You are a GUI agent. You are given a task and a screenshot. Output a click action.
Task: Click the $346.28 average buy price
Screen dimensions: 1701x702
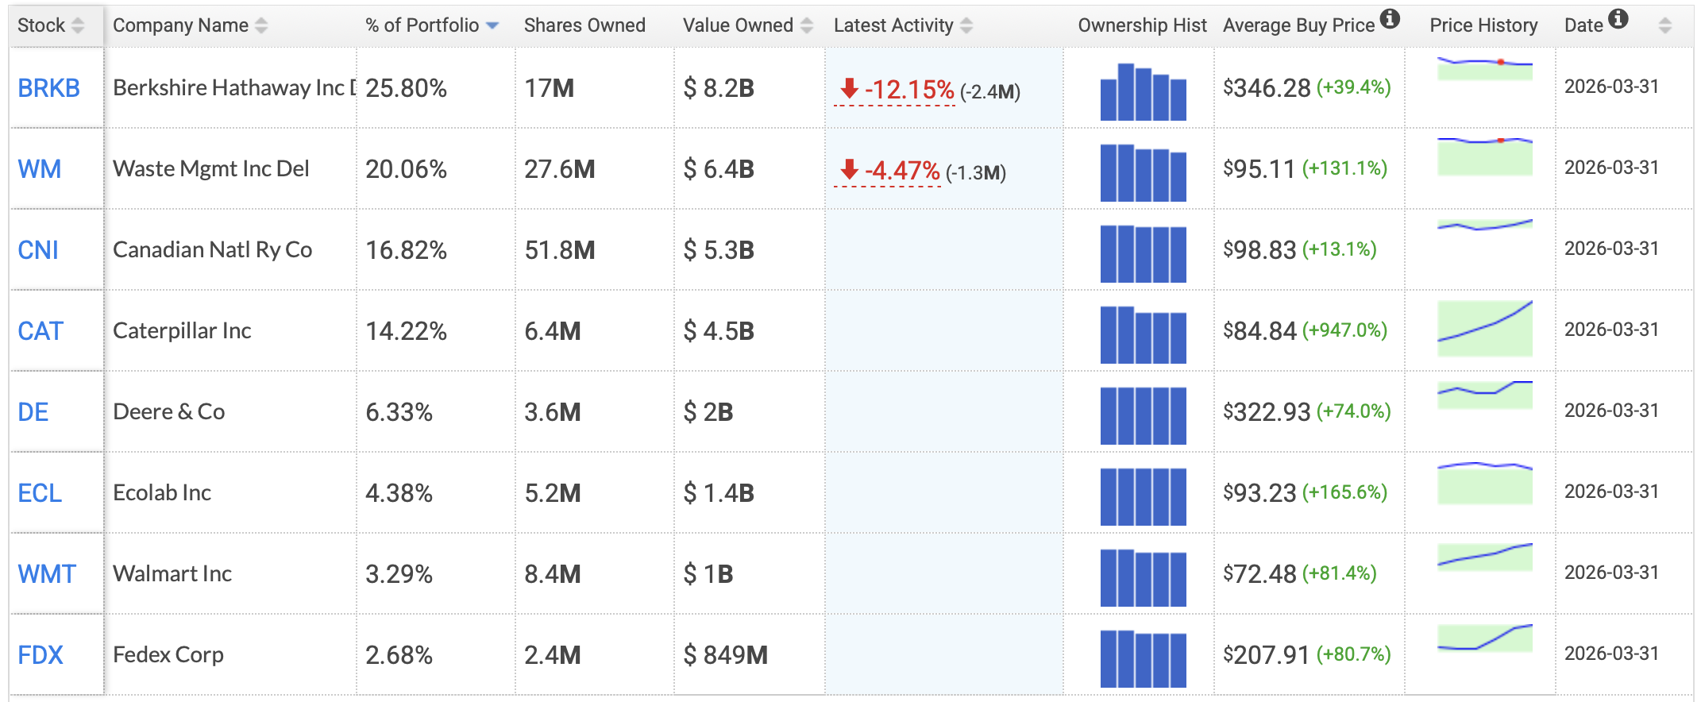(1267, 88)
